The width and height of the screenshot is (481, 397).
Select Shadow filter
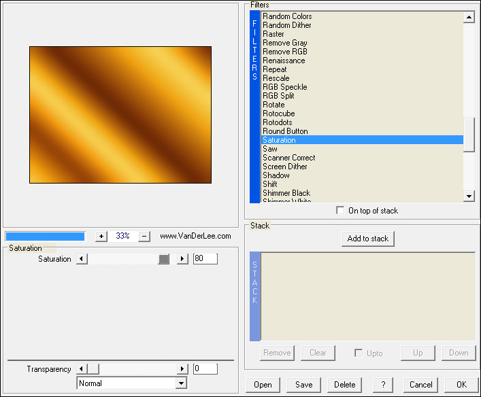point(363,175)
